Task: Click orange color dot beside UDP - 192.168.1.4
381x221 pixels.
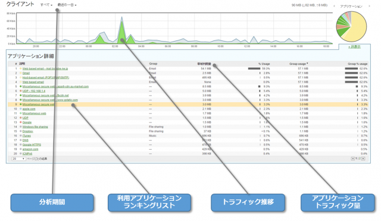Action: tap(21, 91)
